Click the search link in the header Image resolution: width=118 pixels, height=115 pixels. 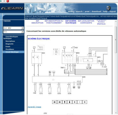click(x=79, y=11)
